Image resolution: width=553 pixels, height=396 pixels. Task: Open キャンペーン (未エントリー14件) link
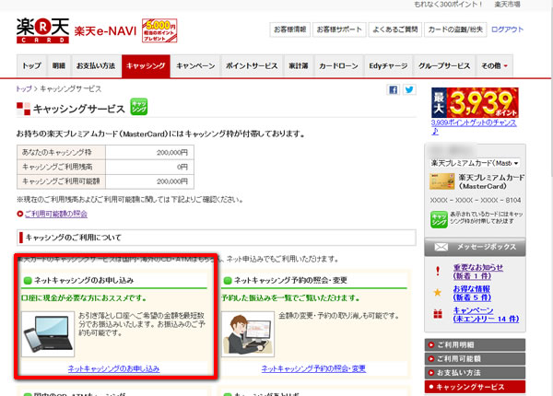[x=486, y=315]
